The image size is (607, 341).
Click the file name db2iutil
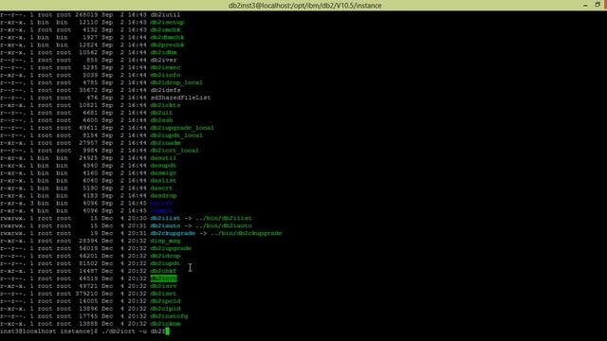coord(165,15)
